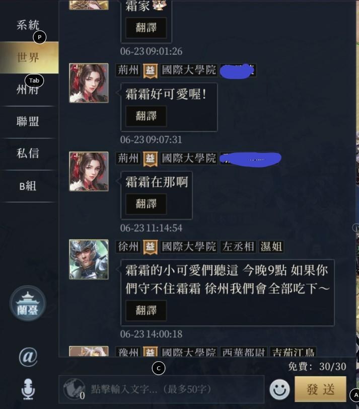Translate the 今晚9點 message from 濕姐
359x409 pixels.
pos(146,310)
